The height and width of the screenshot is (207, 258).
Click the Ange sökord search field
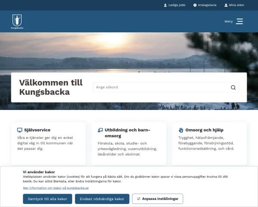166,87
